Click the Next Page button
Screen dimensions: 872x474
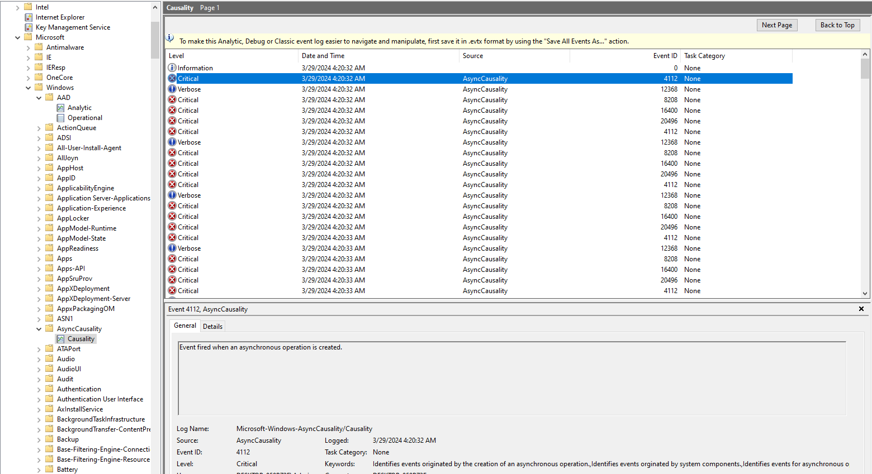click(777, 25)
